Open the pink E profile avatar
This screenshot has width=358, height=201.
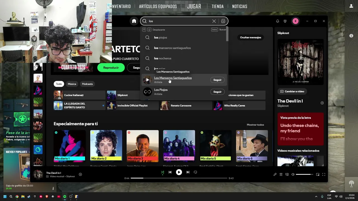[295, 21]
